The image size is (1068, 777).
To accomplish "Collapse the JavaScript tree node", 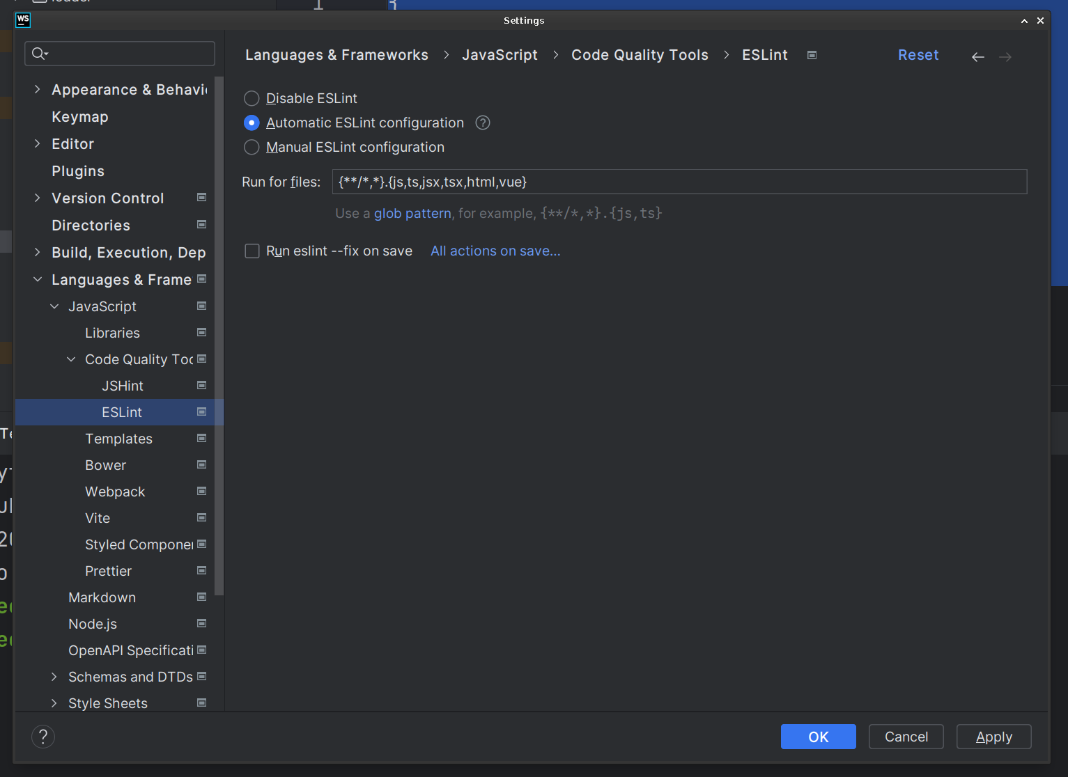I will [54, 306].
